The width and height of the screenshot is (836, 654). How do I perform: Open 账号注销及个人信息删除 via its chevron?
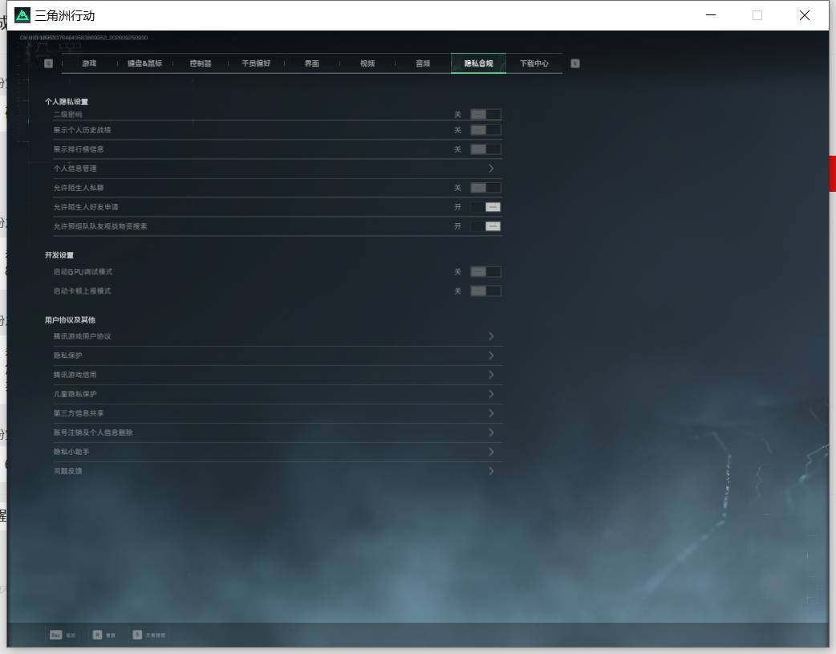pos(491,433)
